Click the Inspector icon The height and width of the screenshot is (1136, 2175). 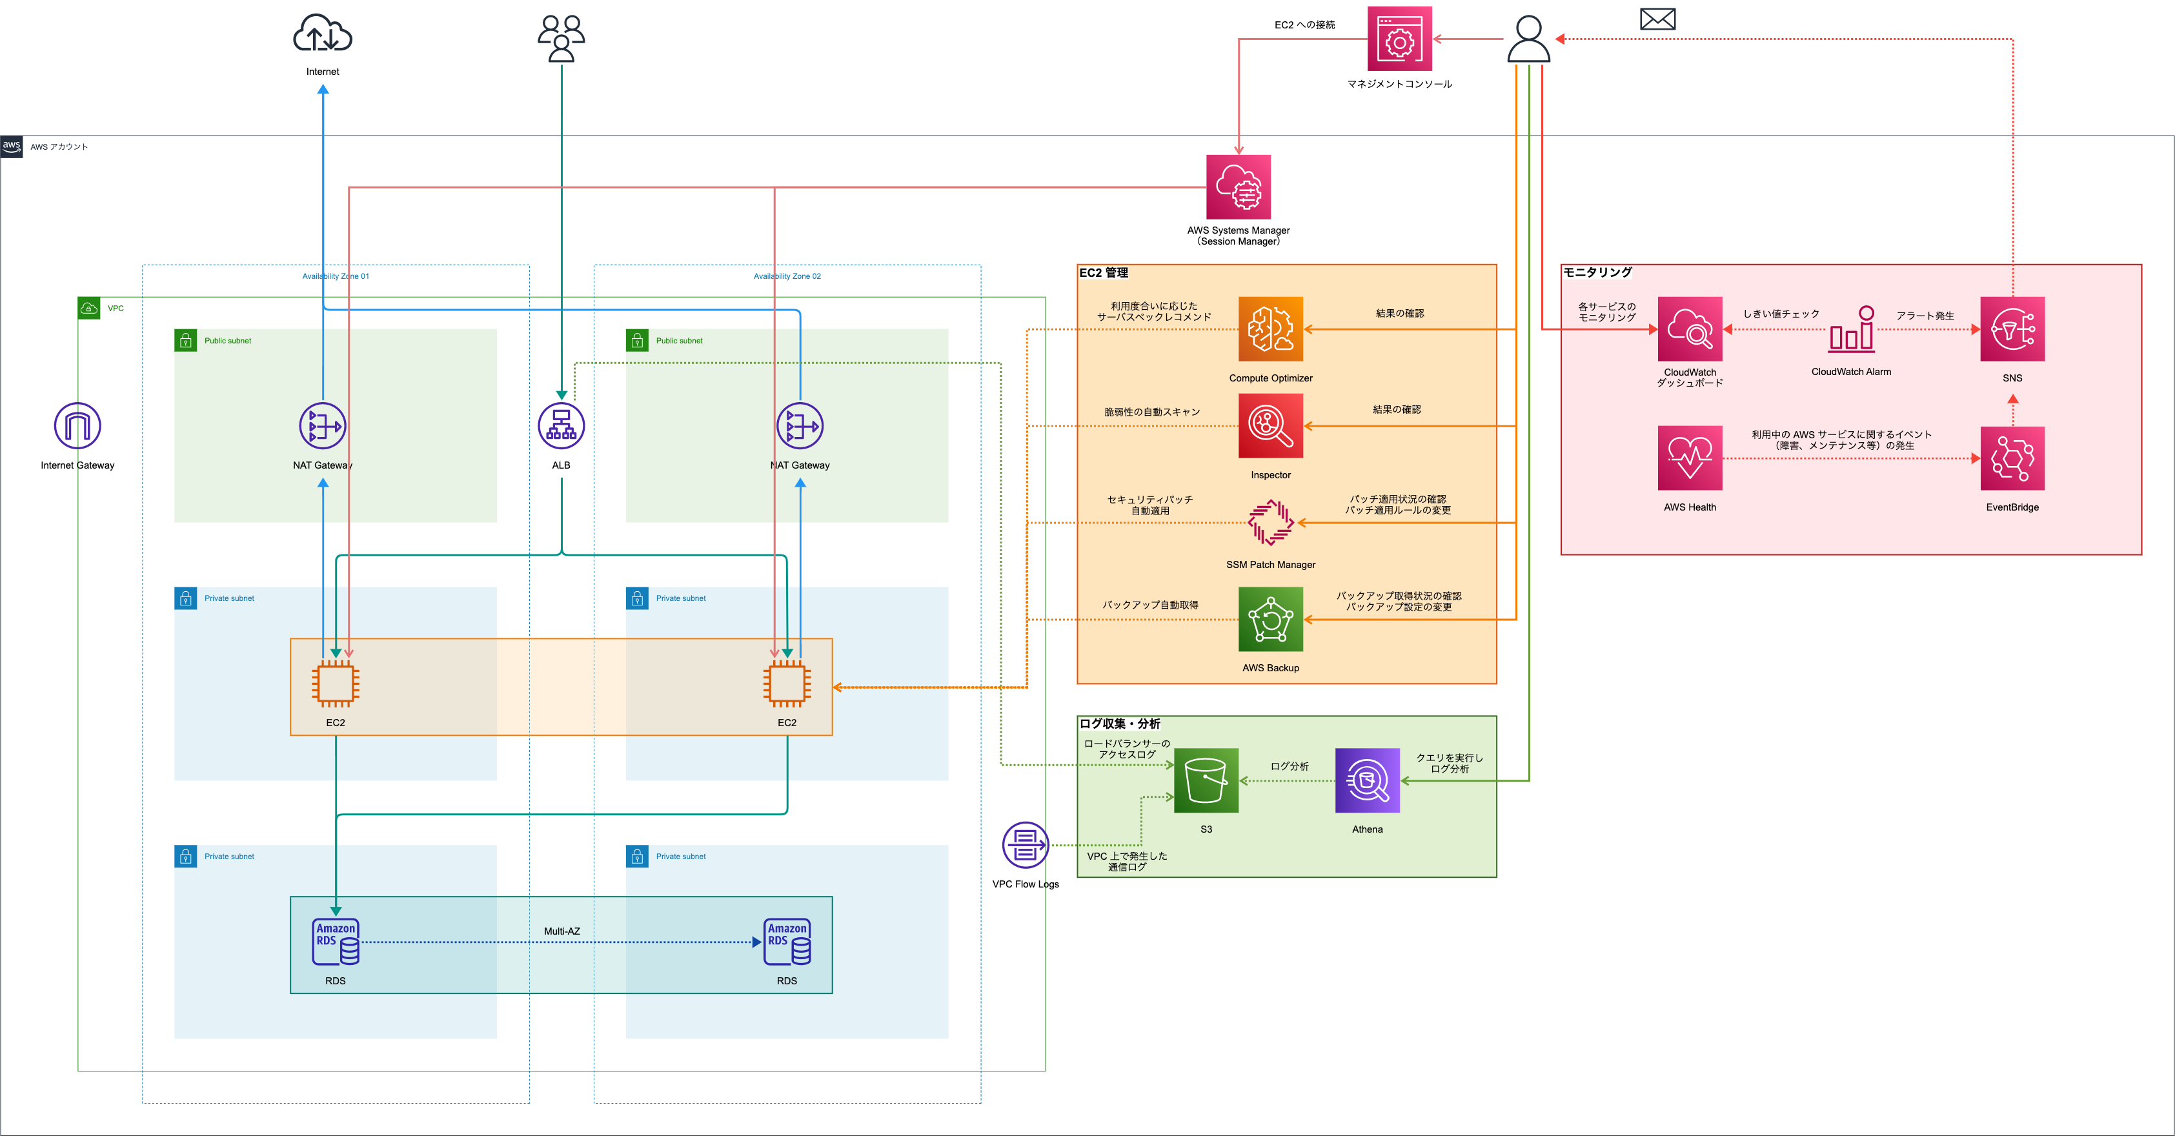click(x=1270, y=426)
